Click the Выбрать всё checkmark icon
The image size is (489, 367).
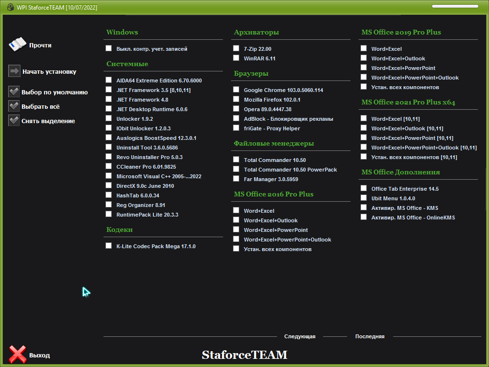coord(14,106)
